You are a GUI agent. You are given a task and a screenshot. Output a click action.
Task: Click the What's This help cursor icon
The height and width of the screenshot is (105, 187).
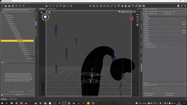click(x=182, y=6)
